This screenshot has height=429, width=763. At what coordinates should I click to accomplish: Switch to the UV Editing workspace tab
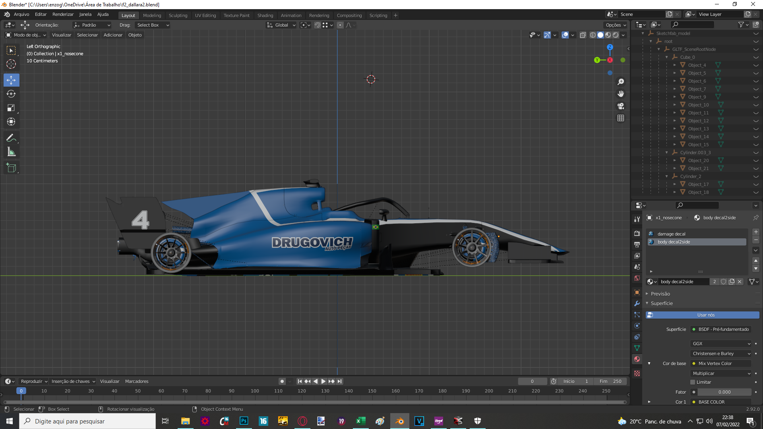205,15
